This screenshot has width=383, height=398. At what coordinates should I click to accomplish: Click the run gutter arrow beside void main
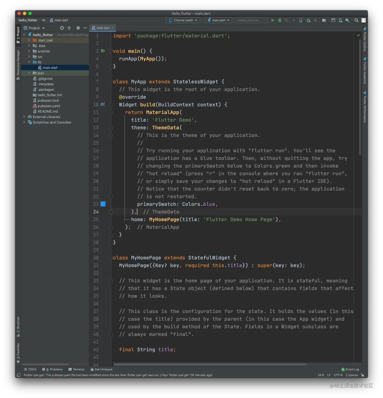coord(103,51)
